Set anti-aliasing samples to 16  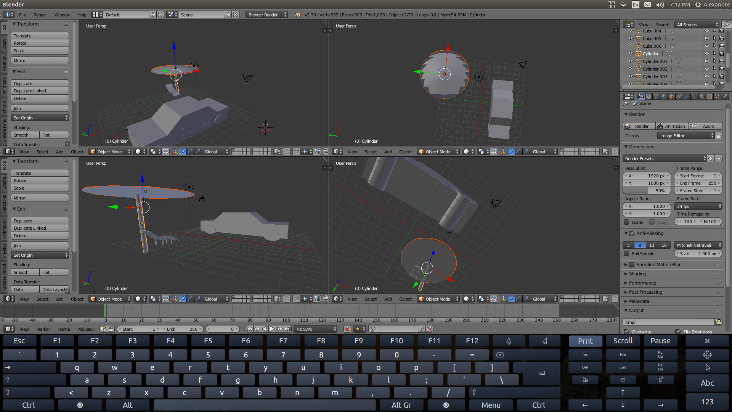pos(664,245)
